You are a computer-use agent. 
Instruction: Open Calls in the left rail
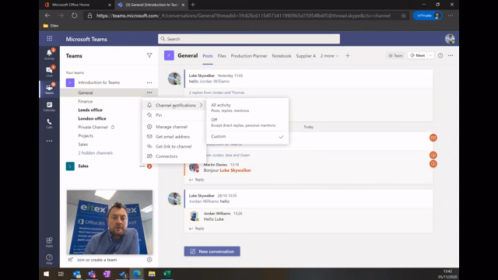coord(49,124)
